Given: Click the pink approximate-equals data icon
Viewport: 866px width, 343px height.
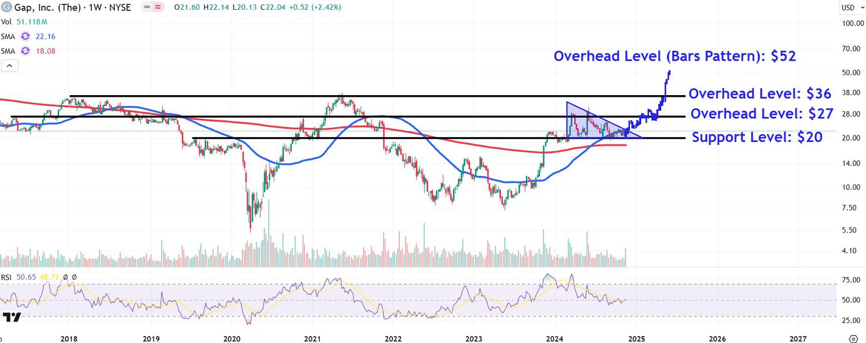Looking at the screenshot, I should (158, 7).
